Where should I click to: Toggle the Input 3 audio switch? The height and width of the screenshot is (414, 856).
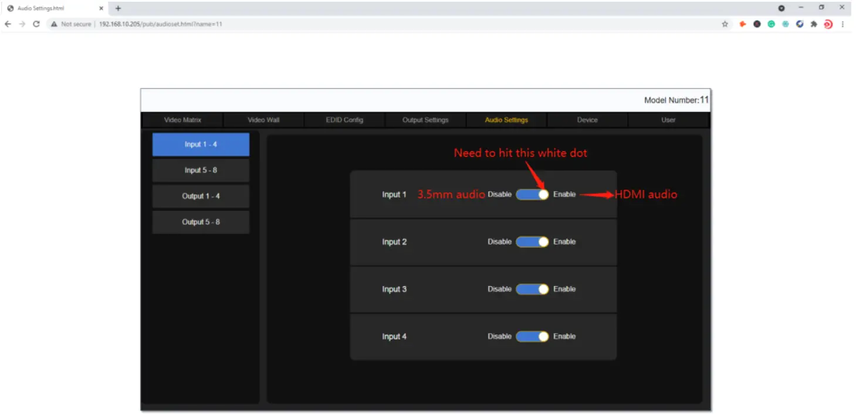532,289
